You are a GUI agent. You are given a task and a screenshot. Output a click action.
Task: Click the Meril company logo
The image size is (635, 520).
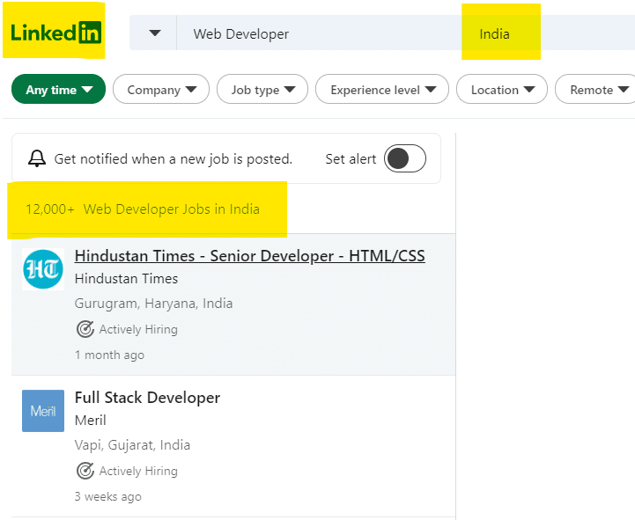tap(43, 411)
